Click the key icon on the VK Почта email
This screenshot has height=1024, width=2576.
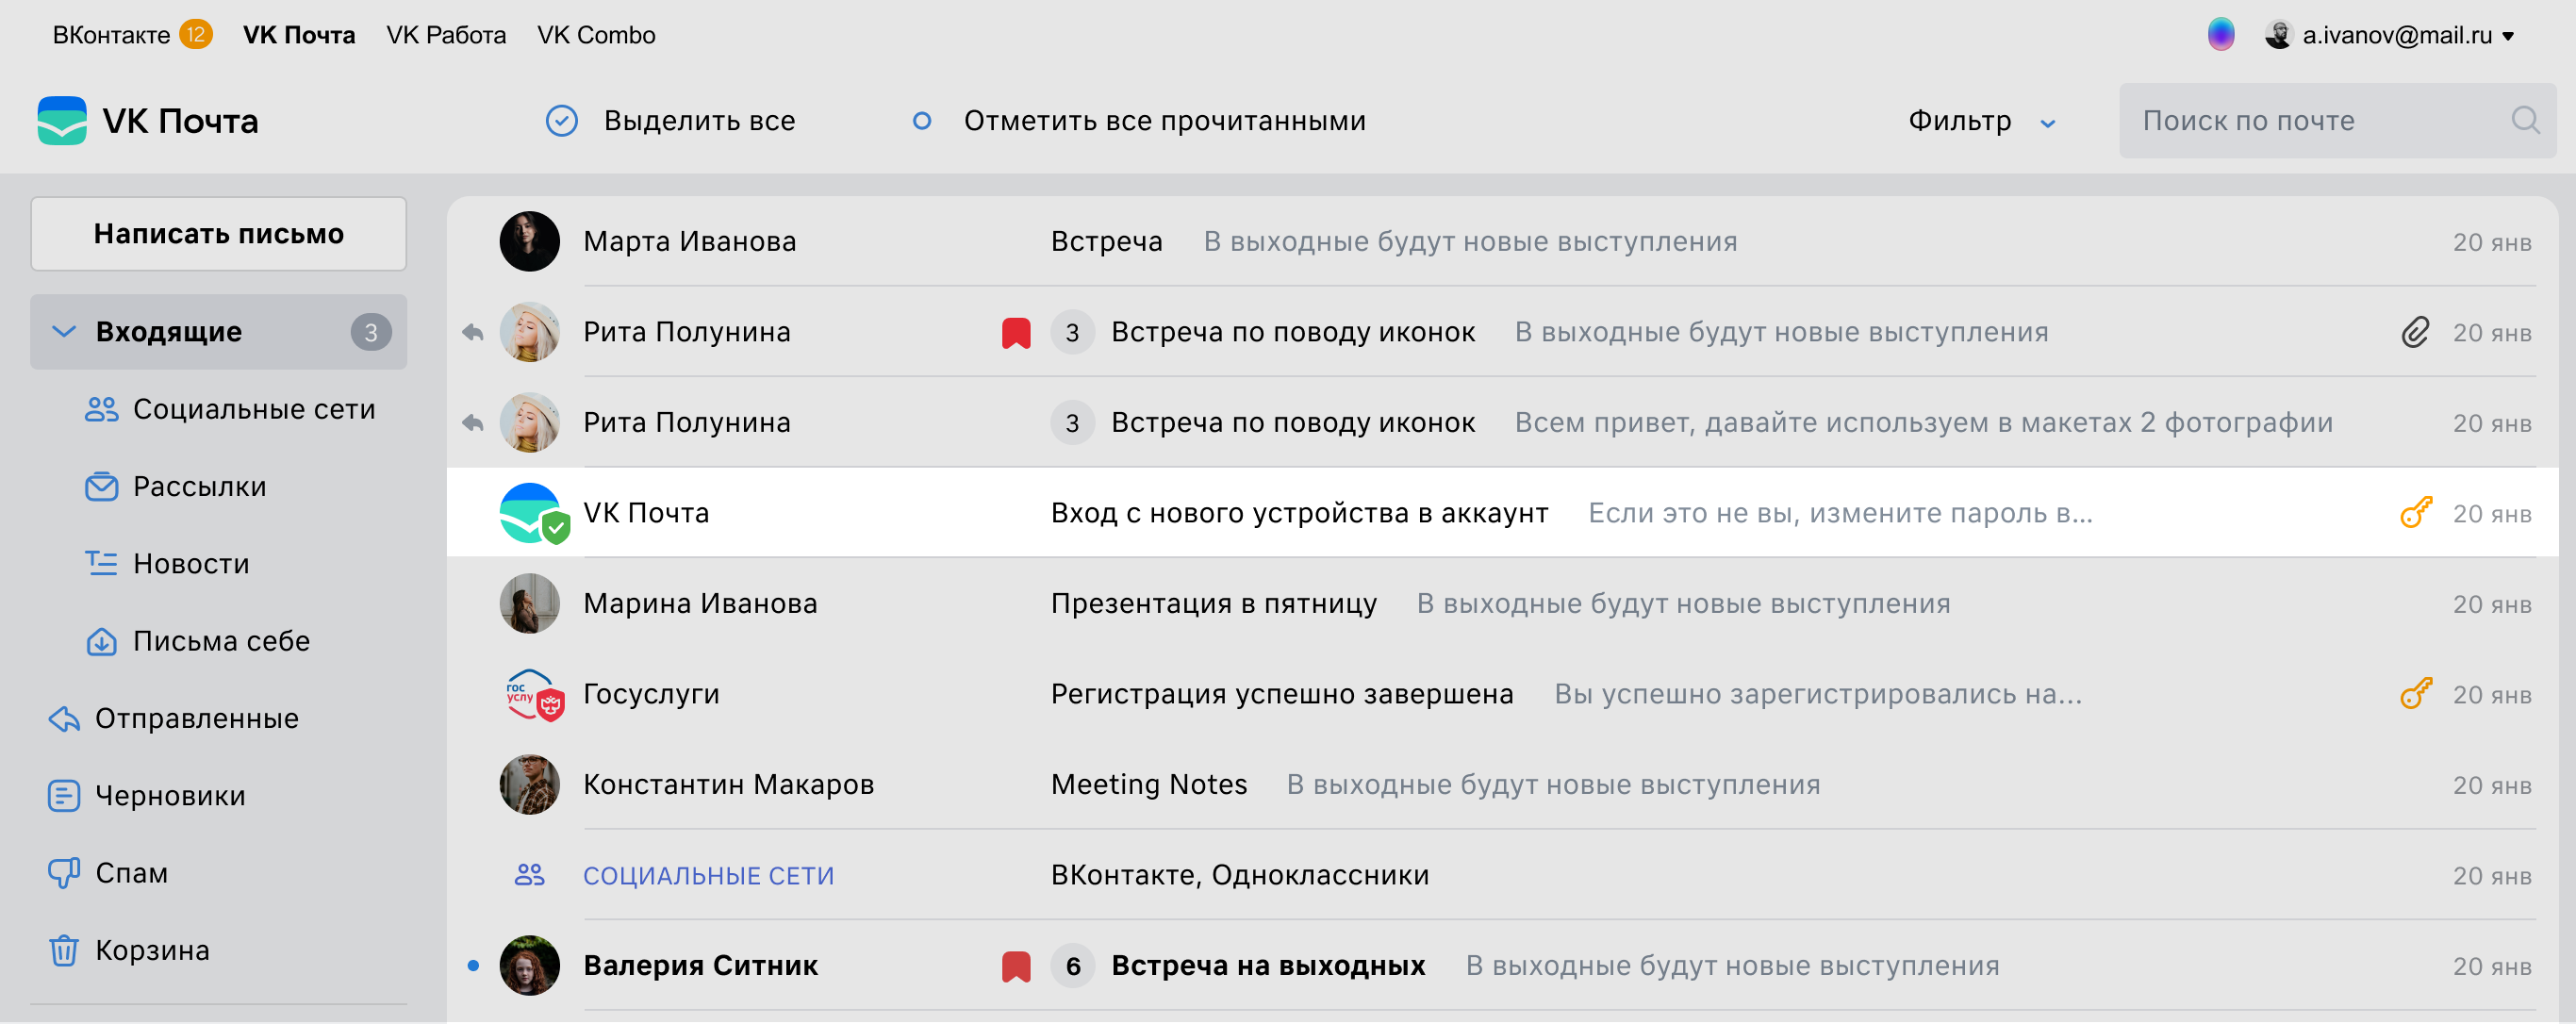[x=2416, y=513]
